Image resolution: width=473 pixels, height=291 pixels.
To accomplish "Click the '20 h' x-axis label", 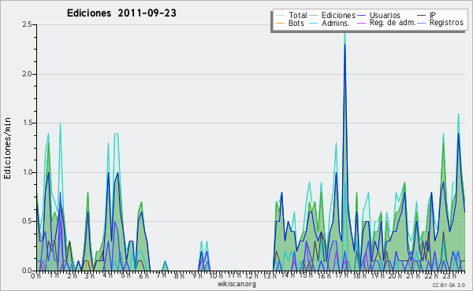I will coord(396,275).
